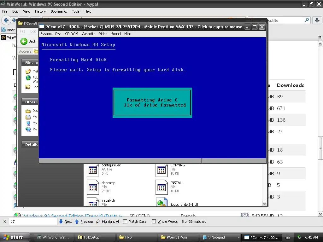This screenshot has height=242, width=323.
Task: Select the install-sh file icon
Action: click(93, 202)
